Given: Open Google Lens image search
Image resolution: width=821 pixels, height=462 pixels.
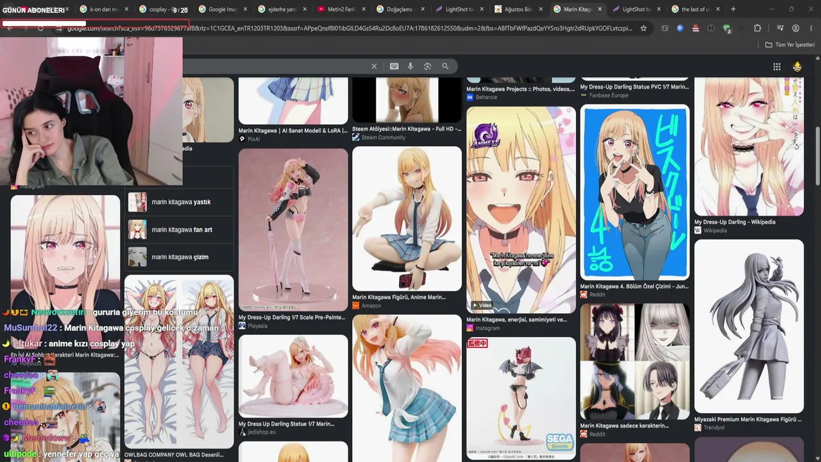Looking at the screenshot, I should tap(427, 66).
